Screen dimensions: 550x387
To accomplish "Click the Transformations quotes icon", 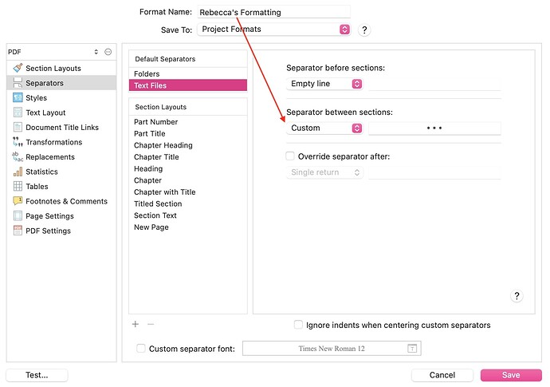I will pyautogui.click(x=18, y=141).
